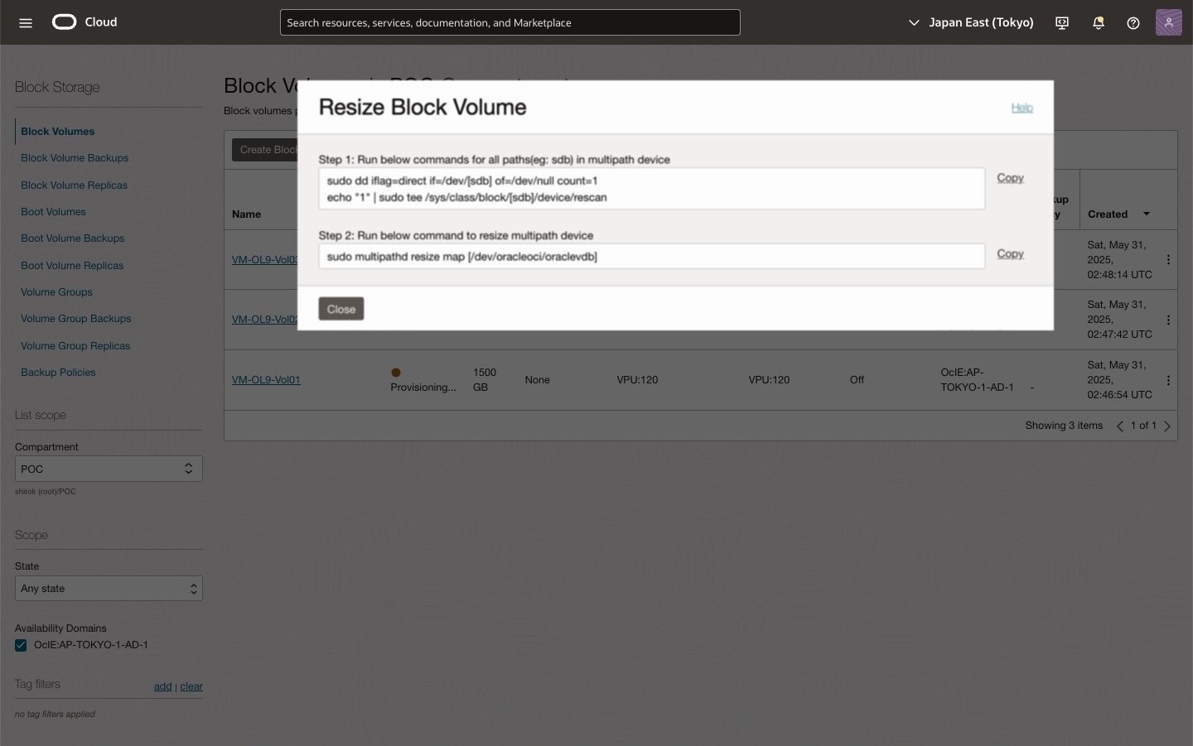Click the OcIE:AP-TOKYO-1-AD-1 cell in the table

[x=977, y=380]
